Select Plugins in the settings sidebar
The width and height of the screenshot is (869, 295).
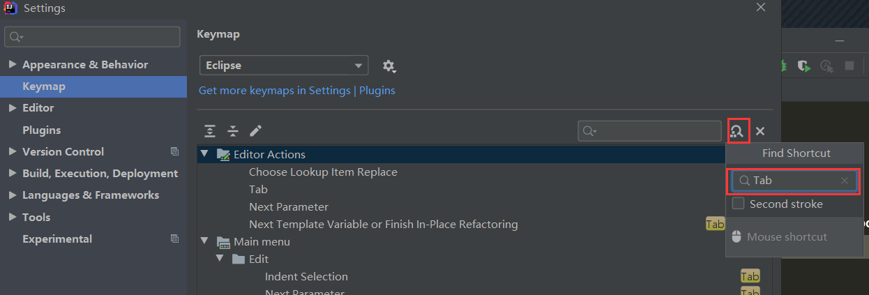click(x=41, y=130)
